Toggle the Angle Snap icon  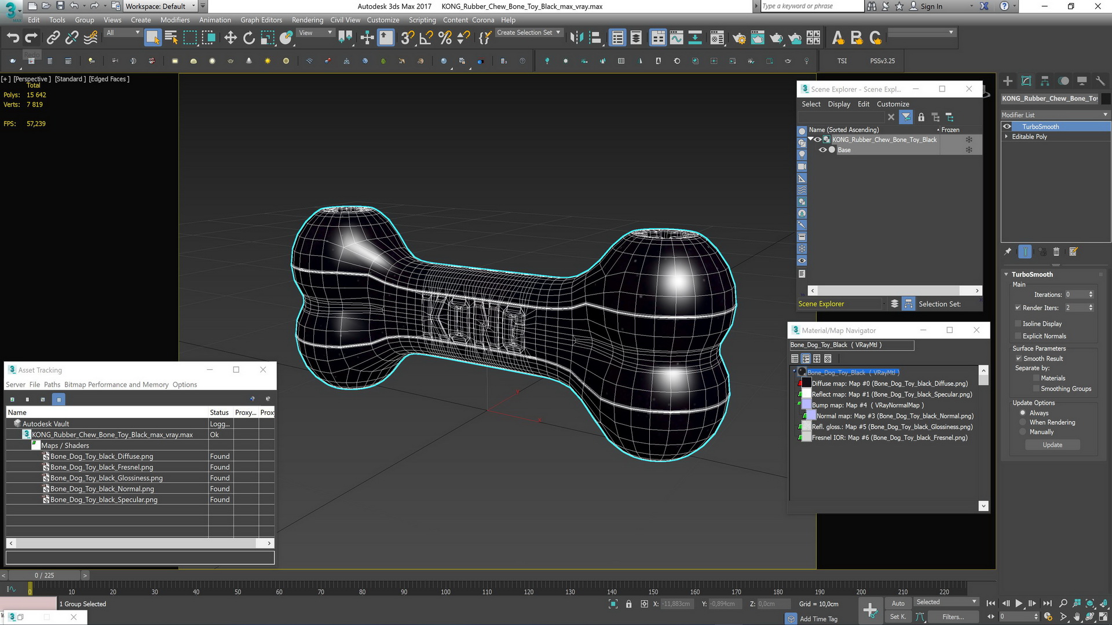426,38
